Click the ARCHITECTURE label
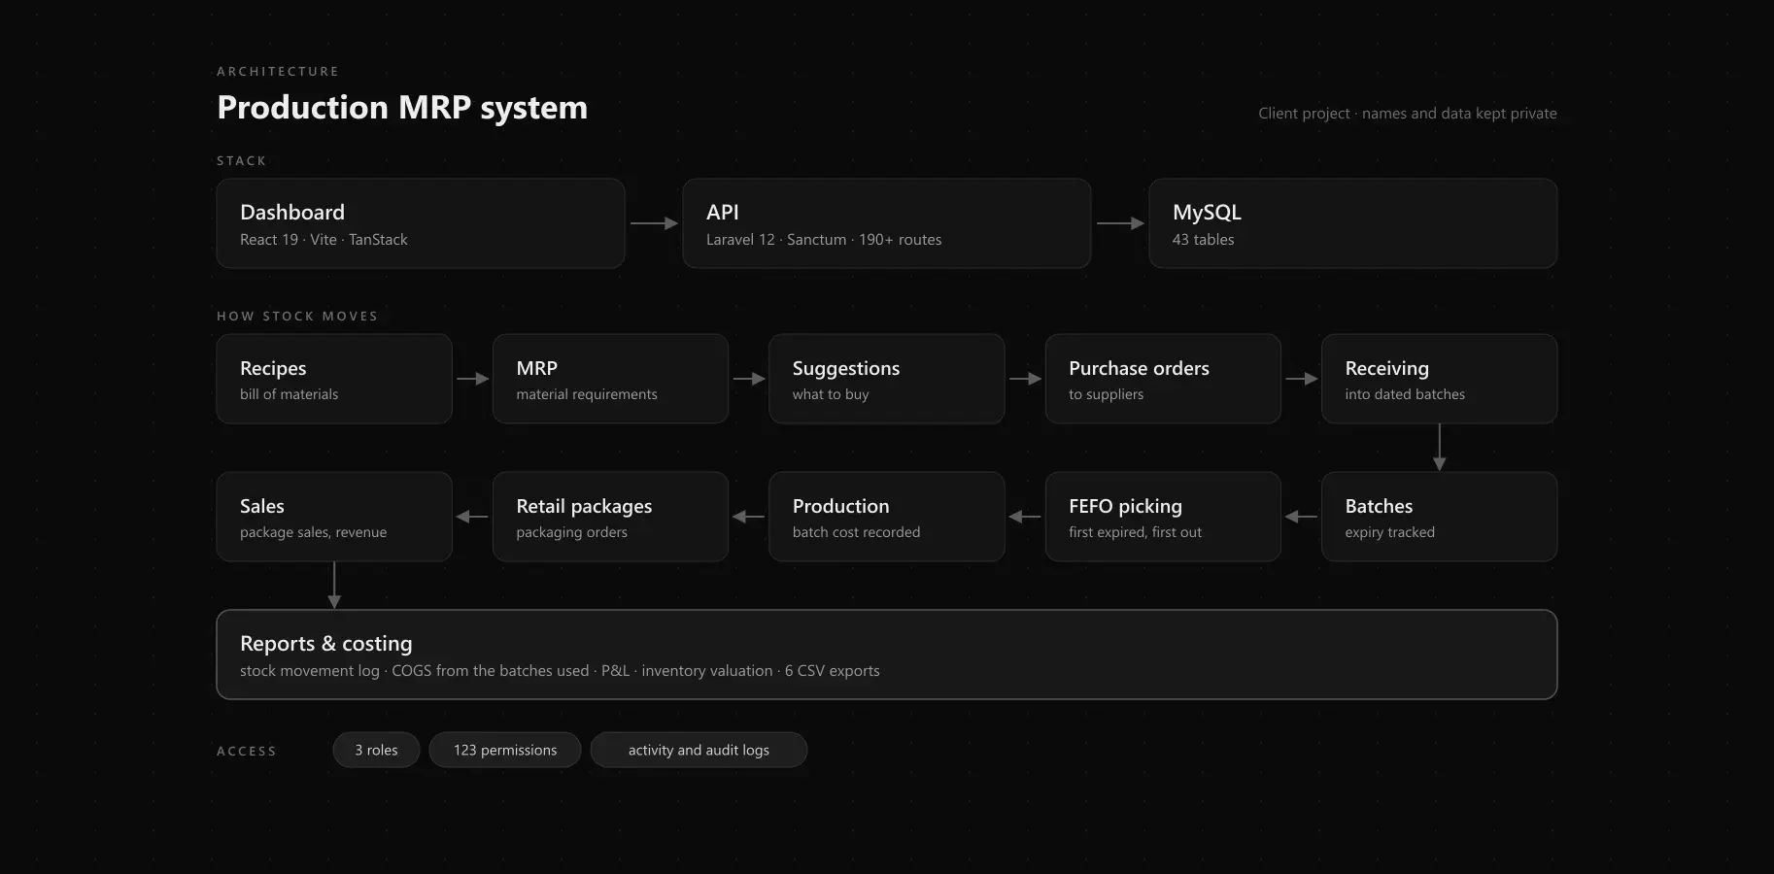This screenshot has width=1774, height=874. pos(278,71)
